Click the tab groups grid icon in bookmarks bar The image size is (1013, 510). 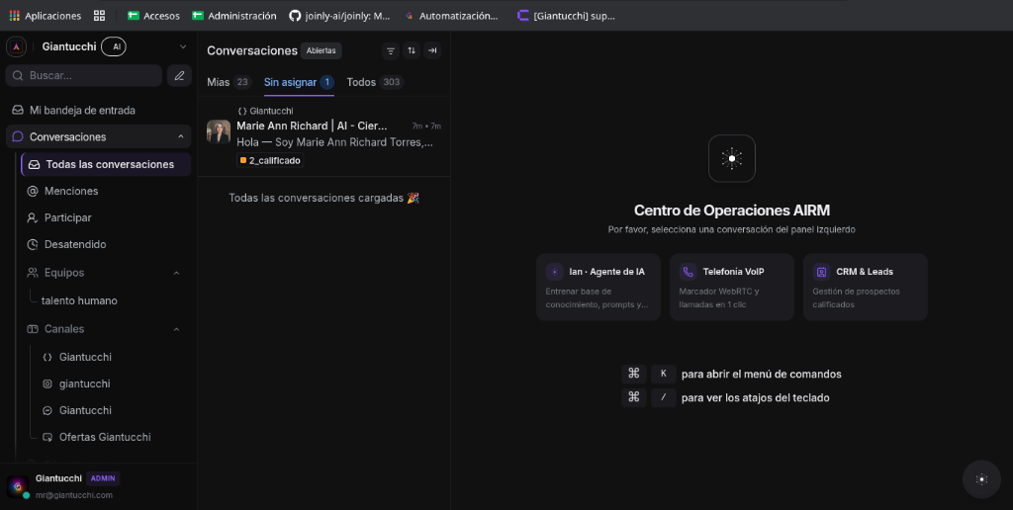[x=99, y=16]
